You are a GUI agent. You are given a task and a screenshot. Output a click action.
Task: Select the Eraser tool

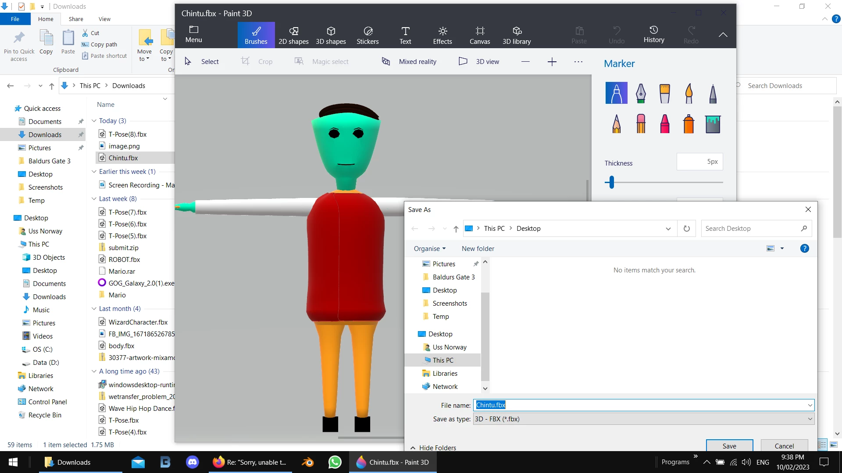click(641, 124)
